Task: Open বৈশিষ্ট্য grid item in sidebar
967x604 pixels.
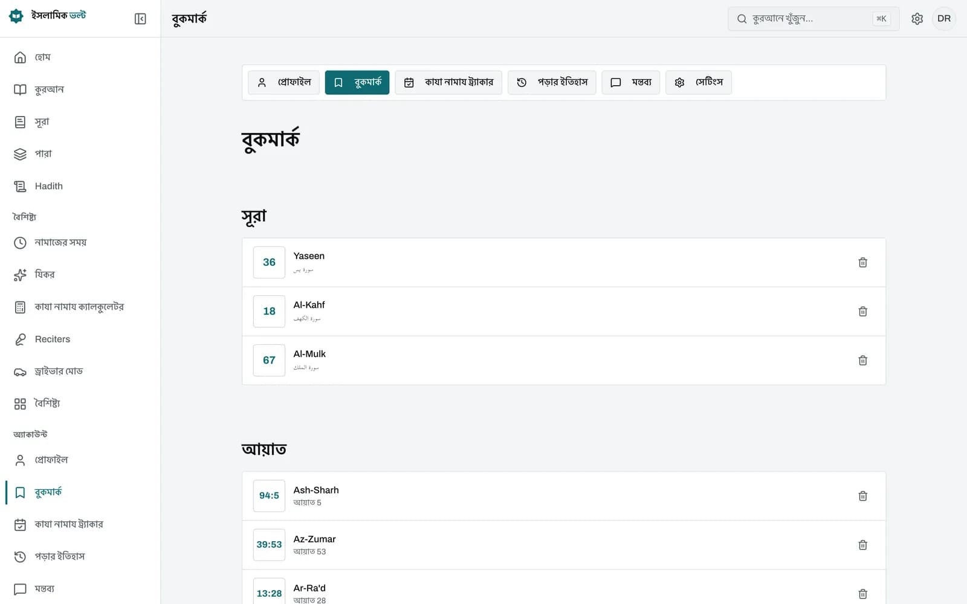Action: pyautogui.click(x=80, y=403)
